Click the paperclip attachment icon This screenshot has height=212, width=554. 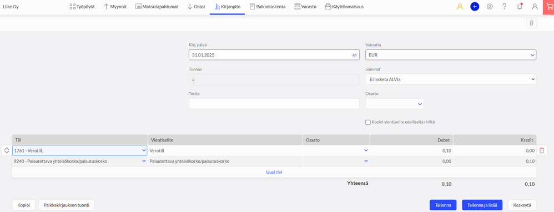coord(531,23)
